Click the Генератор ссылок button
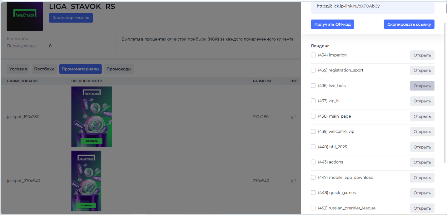The height and width of the screenshot is (215, 447). pos(71,18)
